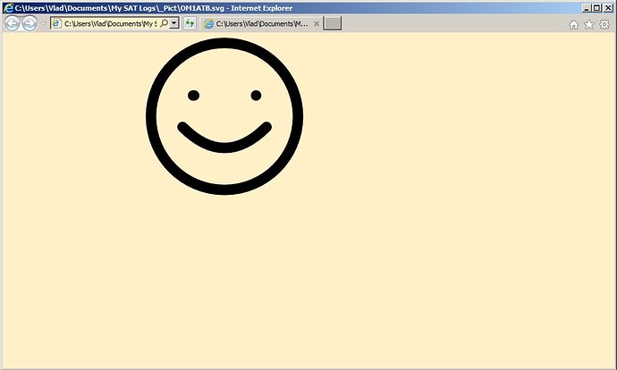
Task: Open a new tab
Action: (x=332, y=23)
